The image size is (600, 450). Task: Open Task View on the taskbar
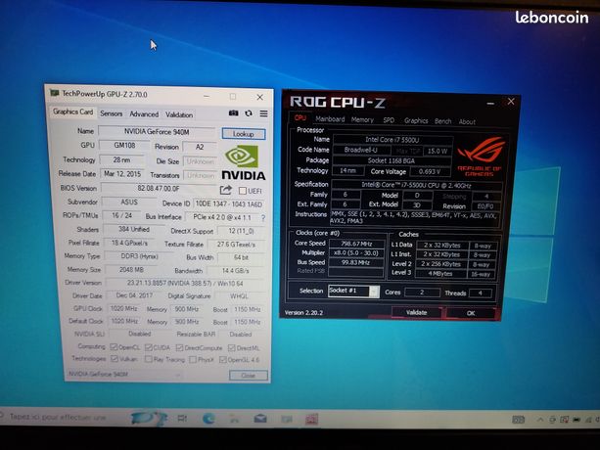point(182,419)
